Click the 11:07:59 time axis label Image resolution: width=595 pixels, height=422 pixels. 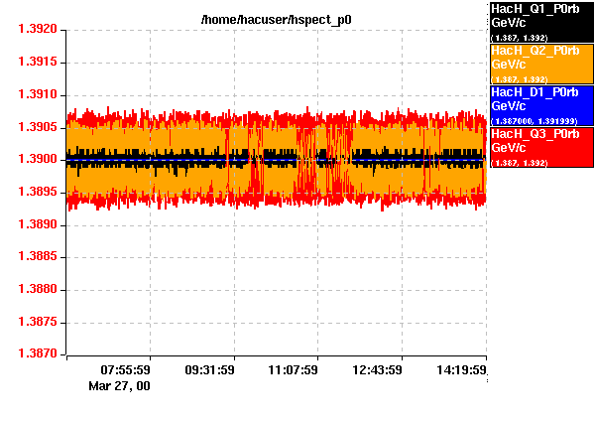point(294,370)
